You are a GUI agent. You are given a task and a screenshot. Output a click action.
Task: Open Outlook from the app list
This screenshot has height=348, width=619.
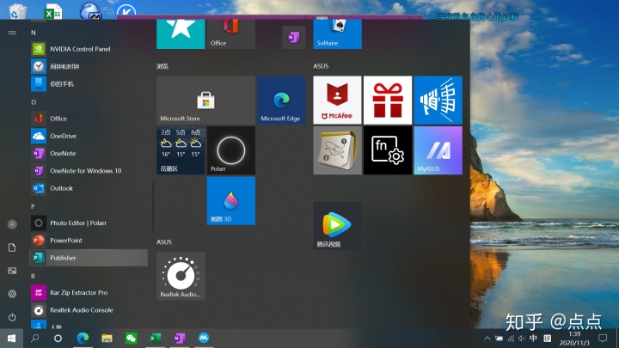point(89,188)
